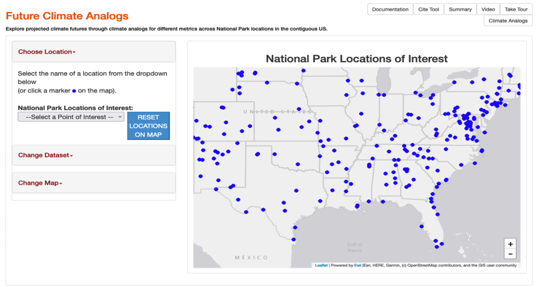Screen dimensions: 536x287
Task: Click the National Park Locations of Interest map heading
Action: tap(356, 59)
